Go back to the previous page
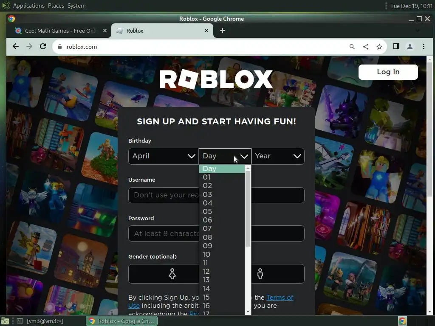 tap(16, 47)
